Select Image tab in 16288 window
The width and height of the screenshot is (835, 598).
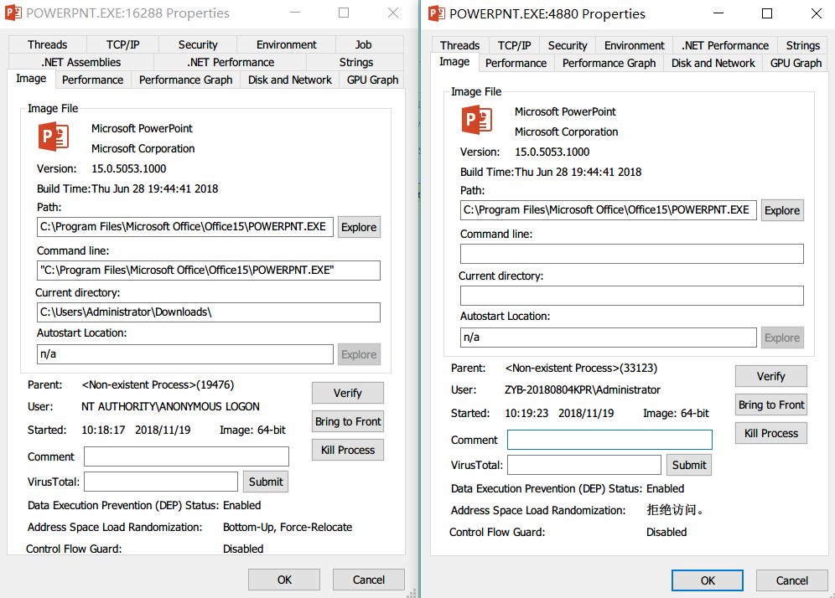pyautogui.click(x=31, y=79)
